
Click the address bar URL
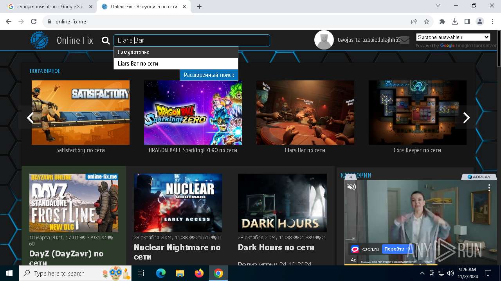pos(71,22)
